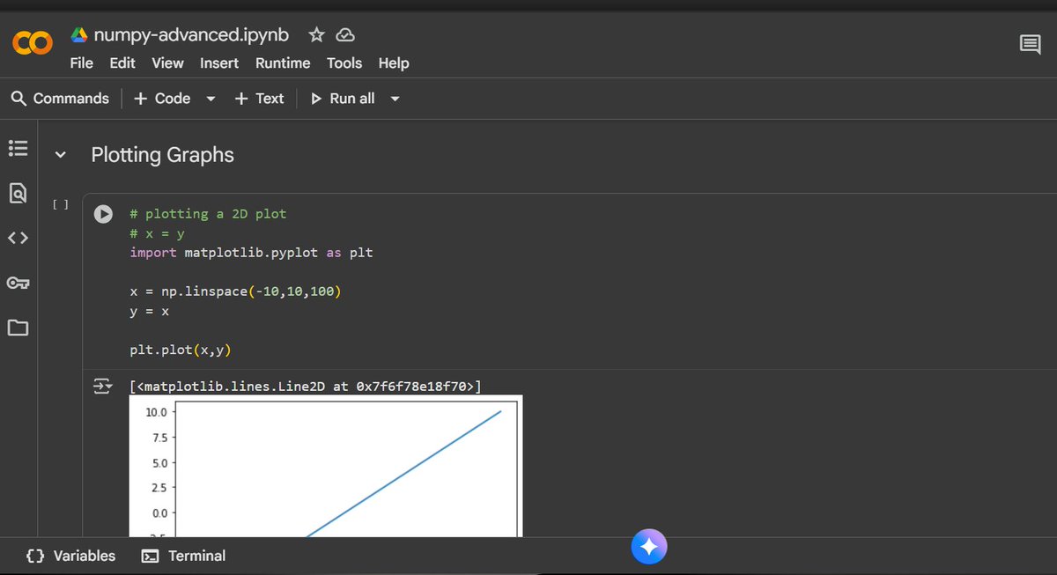Click the comment '# plotting a 2D plot'
The height and width of the screenshot is (575, 1057).
click(x=208, y=214)
